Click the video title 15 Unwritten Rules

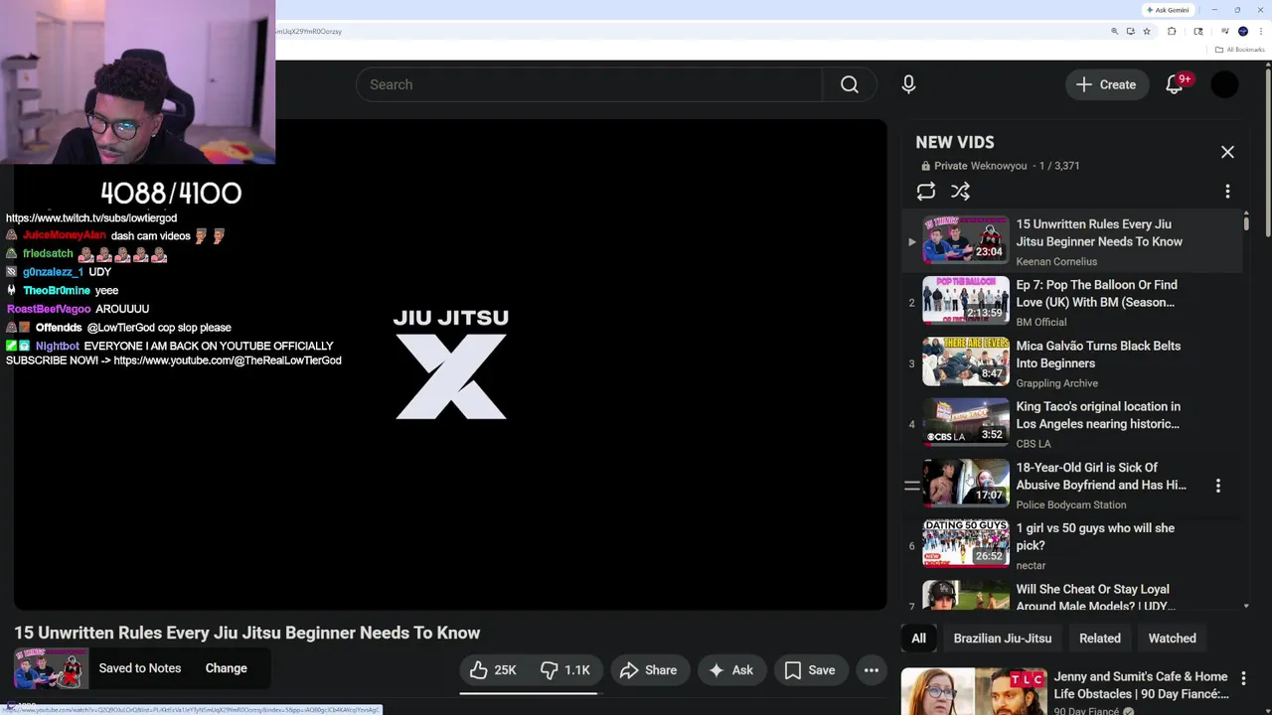coord(246,633)
